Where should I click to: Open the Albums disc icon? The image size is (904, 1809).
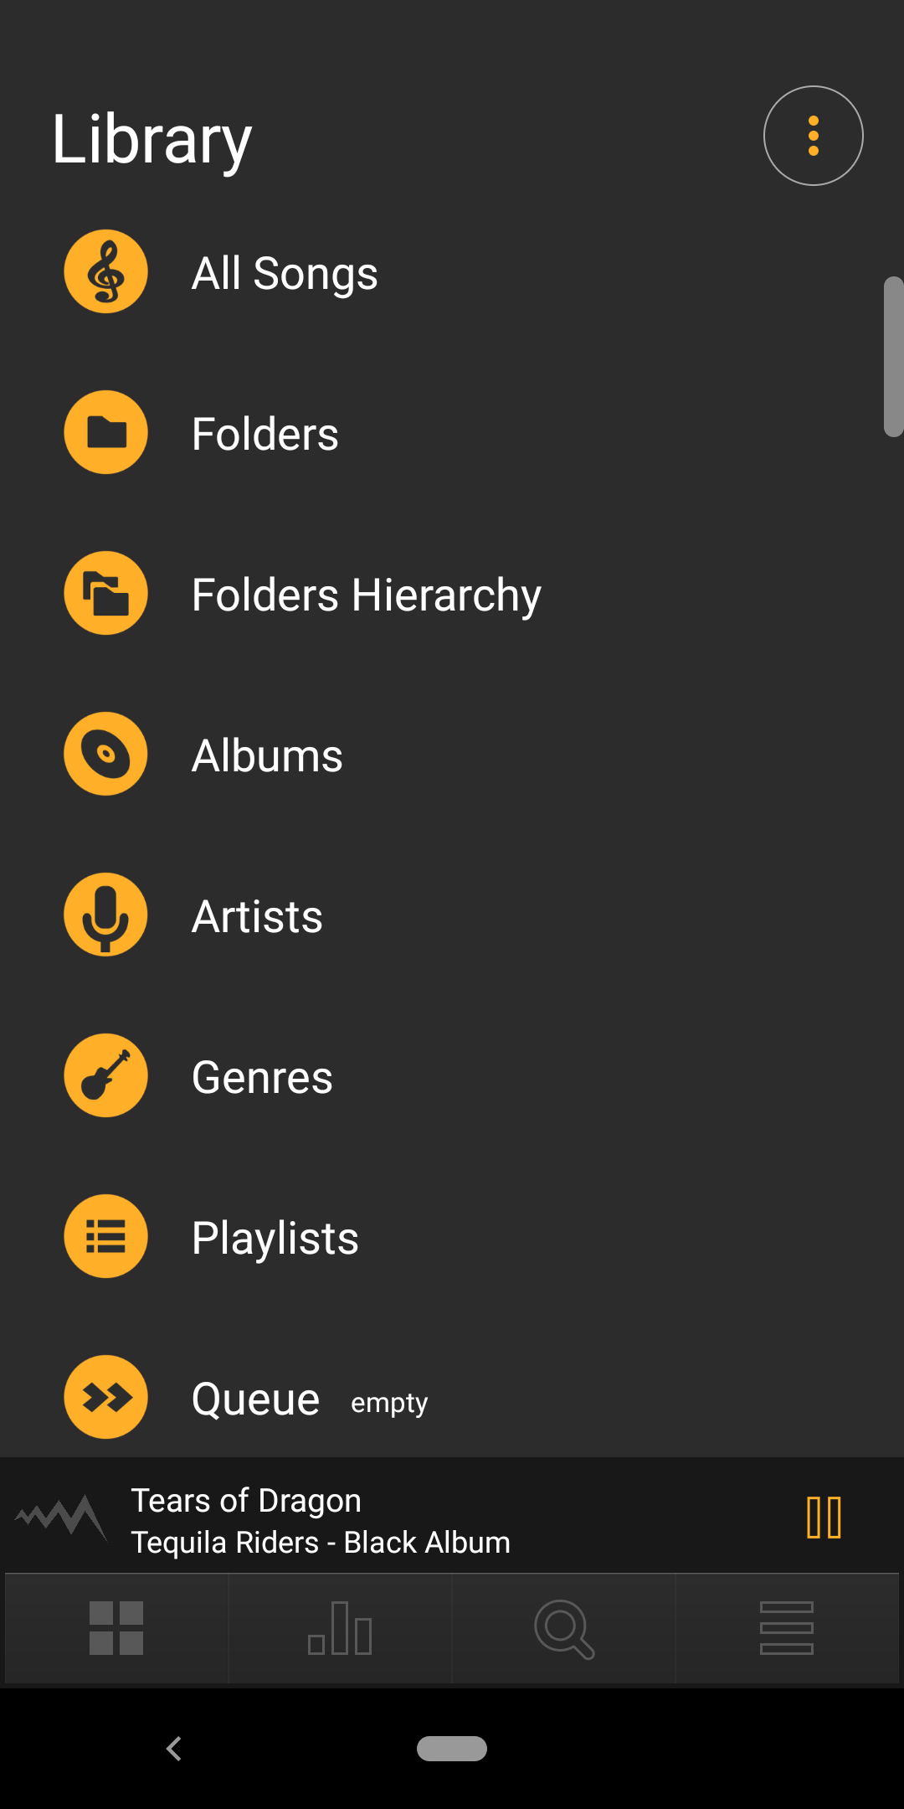pyautogui.click(x=106, y=754)
